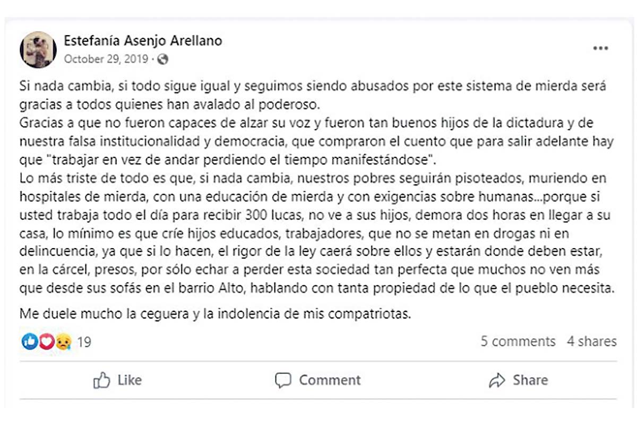Click the thumbs-up icon in Like button
Image resolution: width=637 pixels, height=425 pixels.
pyautogui.click(x=102, y=380)
